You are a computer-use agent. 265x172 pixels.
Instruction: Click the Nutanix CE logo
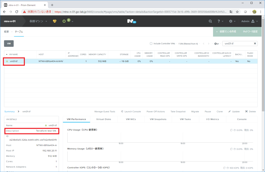click(x=132, y=21)
